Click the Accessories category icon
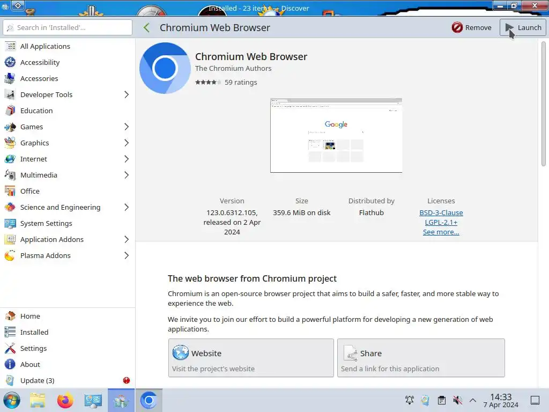The image size is (549, 412). [x=10, y=78]
